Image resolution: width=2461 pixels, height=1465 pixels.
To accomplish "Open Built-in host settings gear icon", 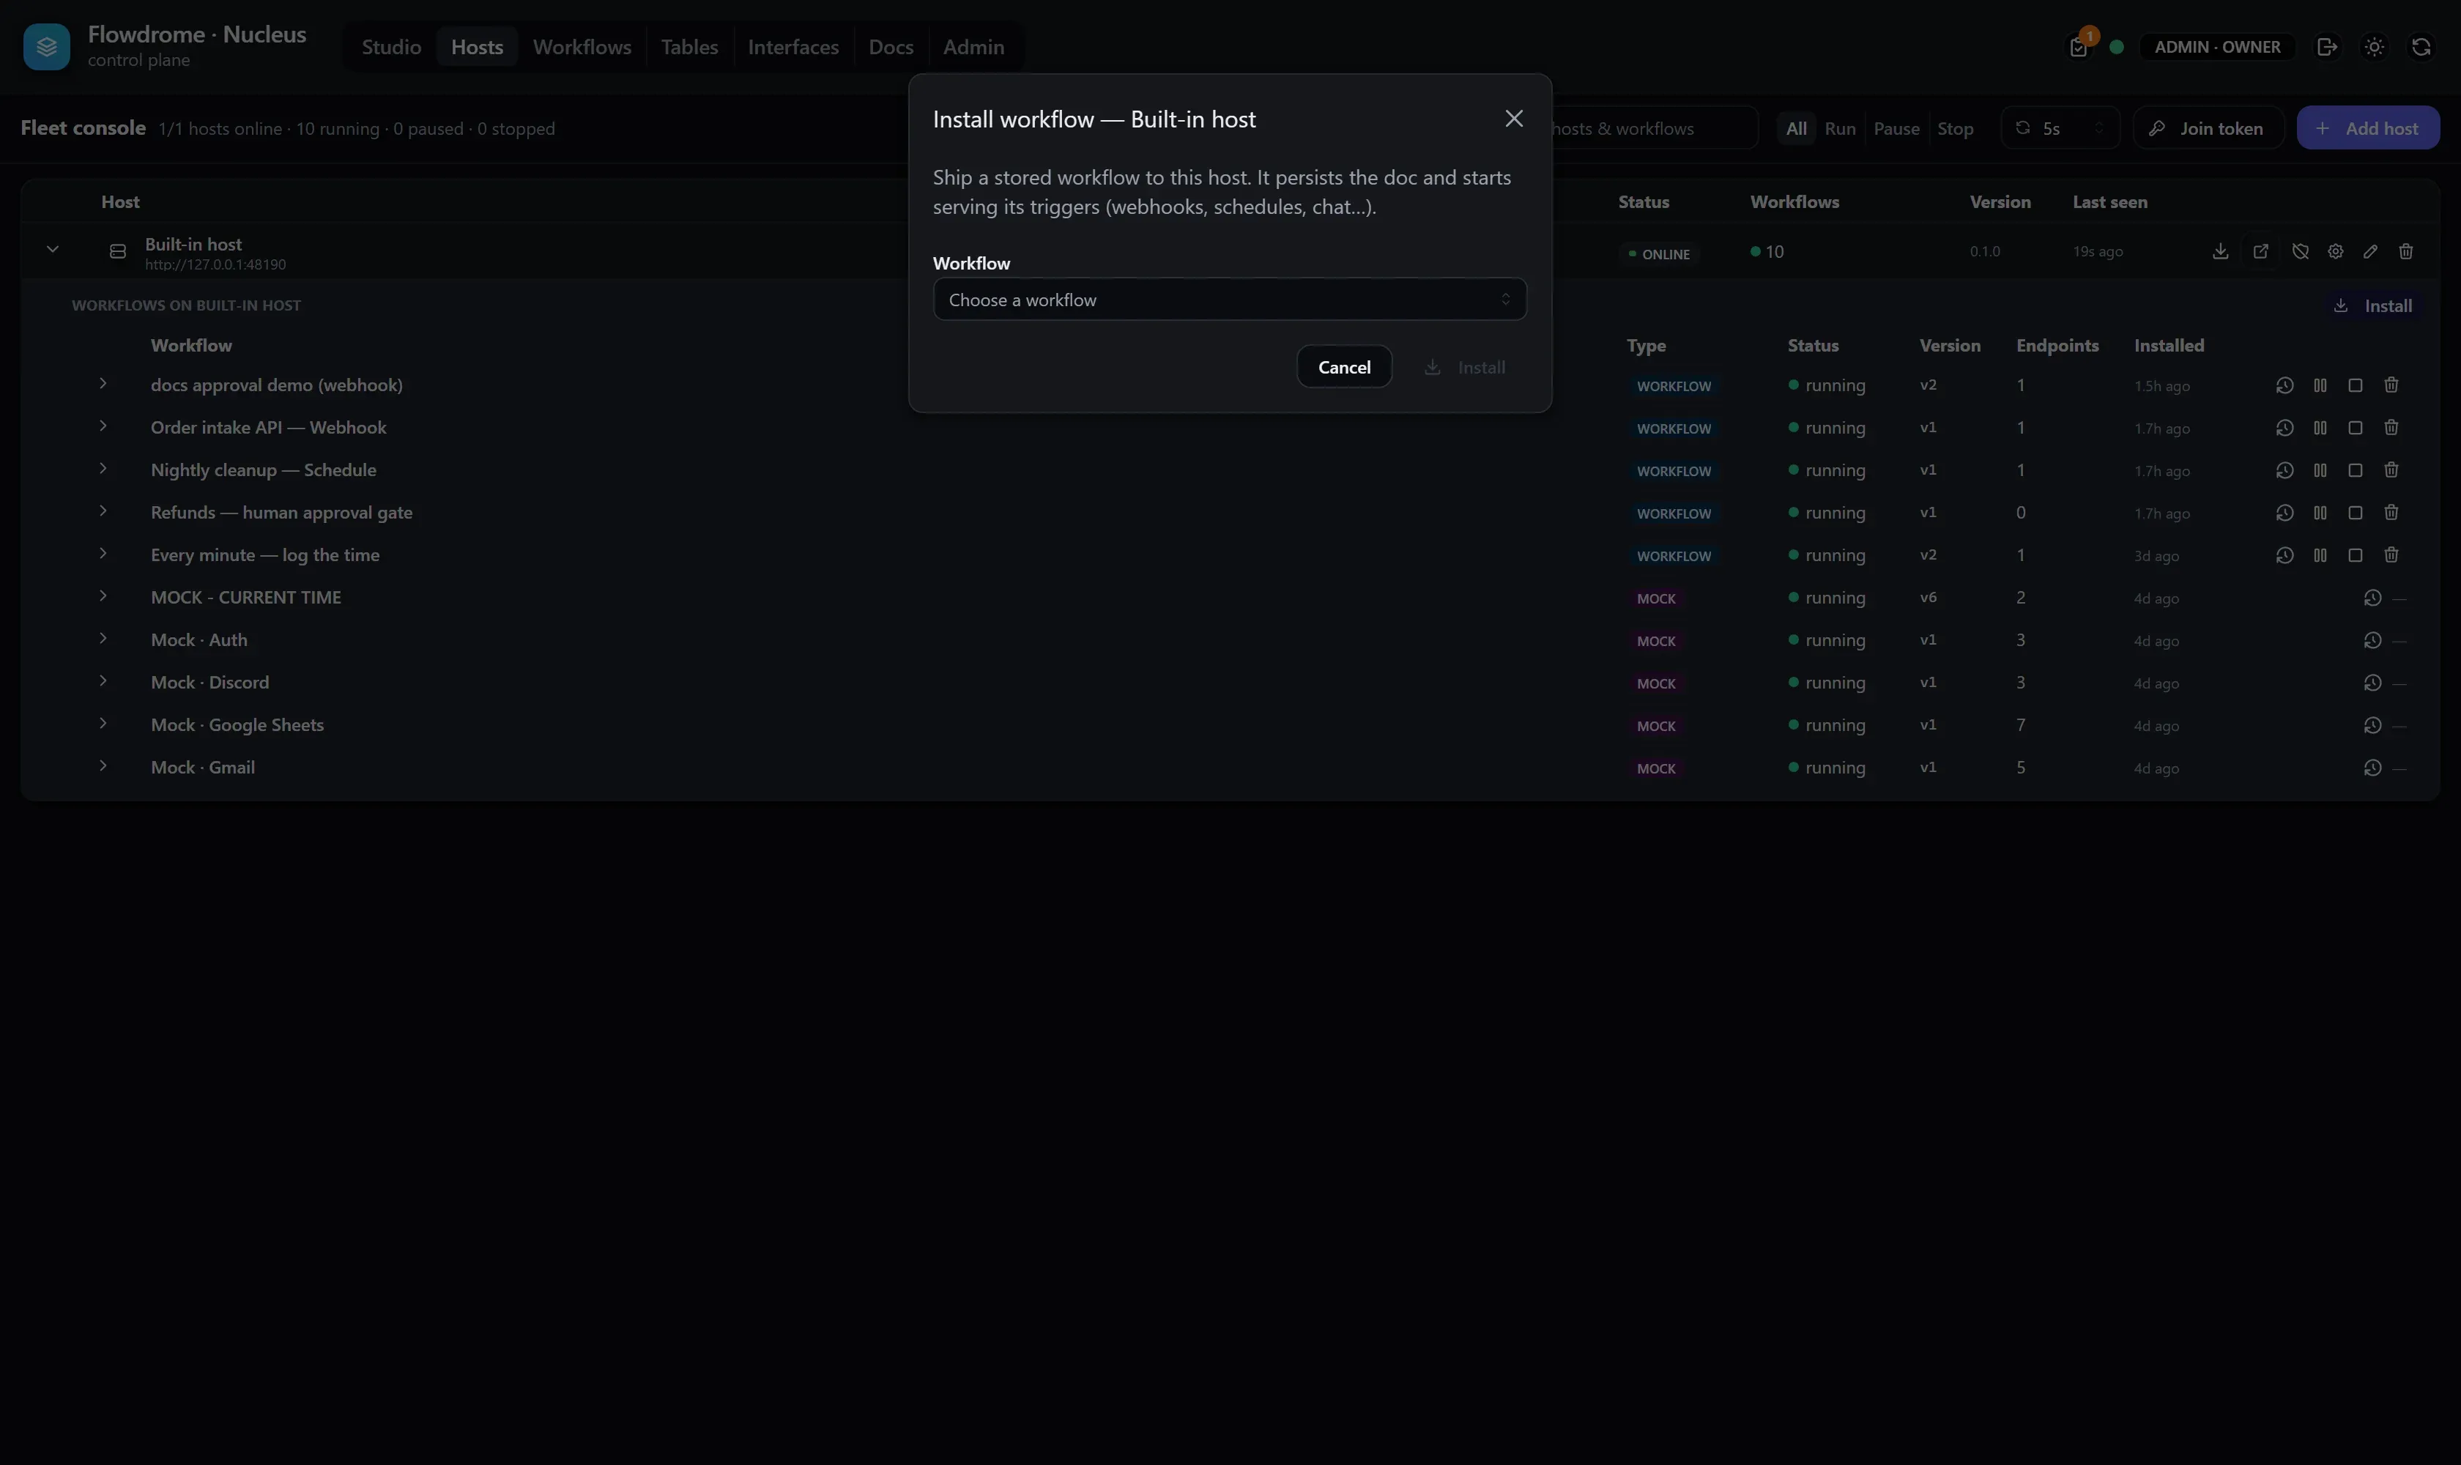I will pyautogui.click(x=2336, y=252).
